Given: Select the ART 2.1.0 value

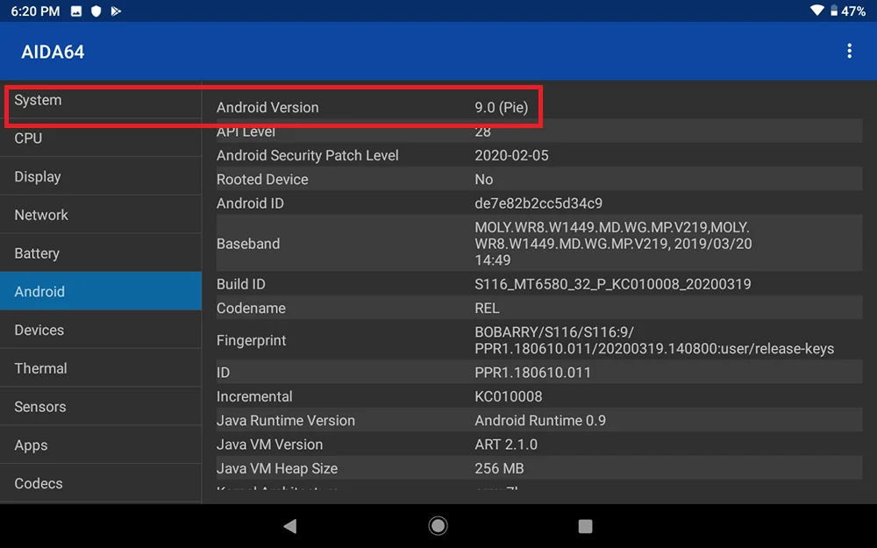Looking at the screenshot, I should [x=506, y=445].
